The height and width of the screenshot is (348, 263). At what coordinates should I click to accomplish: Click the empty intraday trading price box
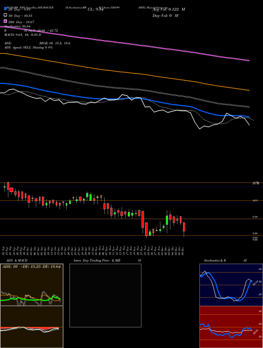(105, 295)
